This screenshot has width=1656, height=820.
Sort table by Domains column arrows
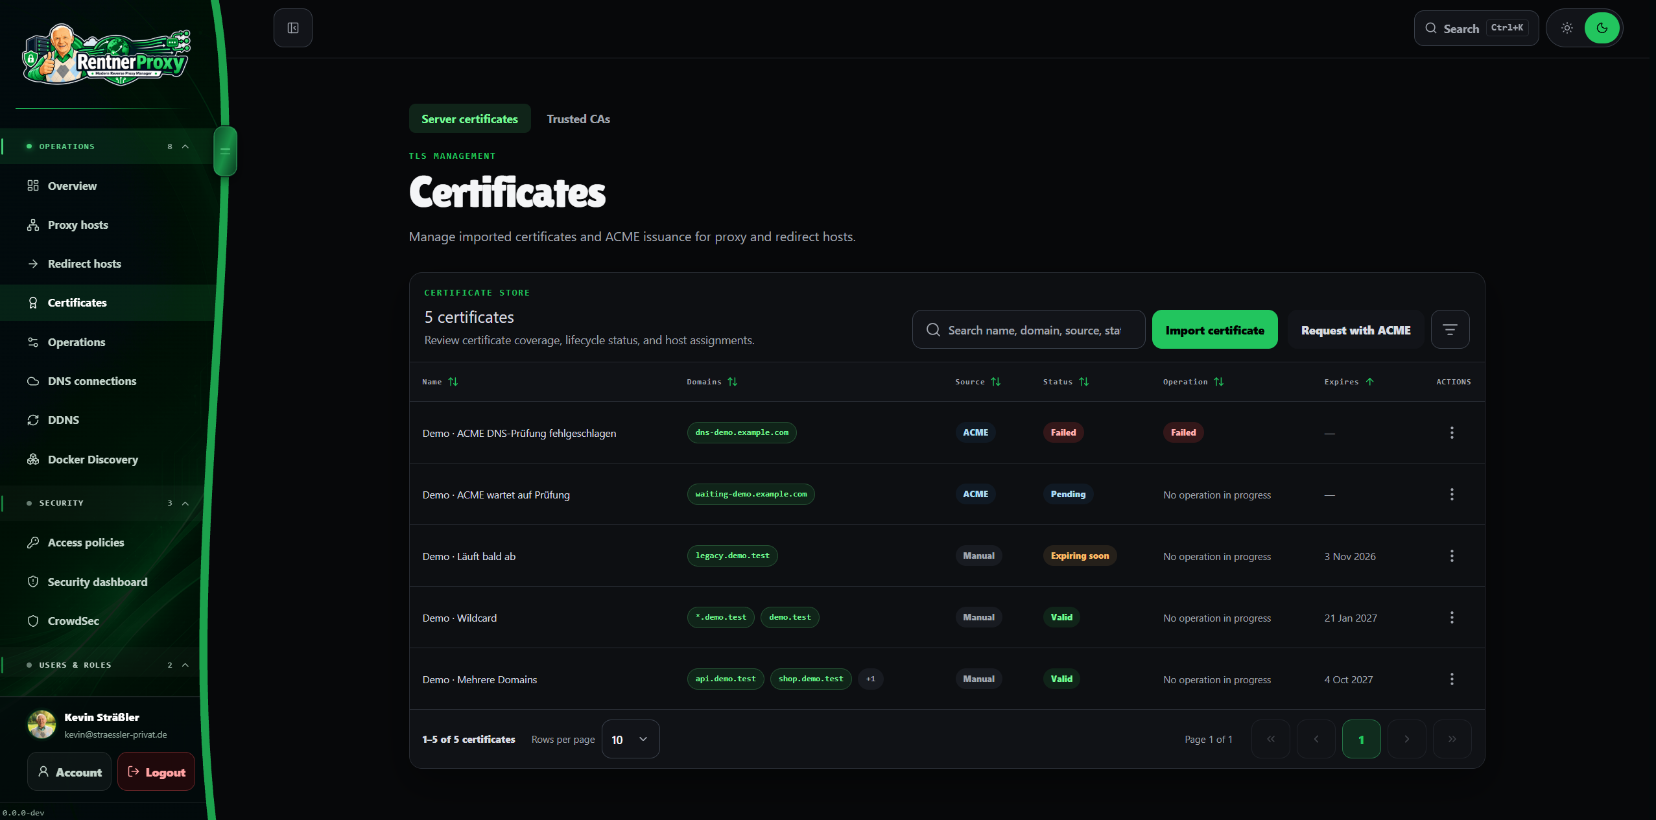[733, 382]
